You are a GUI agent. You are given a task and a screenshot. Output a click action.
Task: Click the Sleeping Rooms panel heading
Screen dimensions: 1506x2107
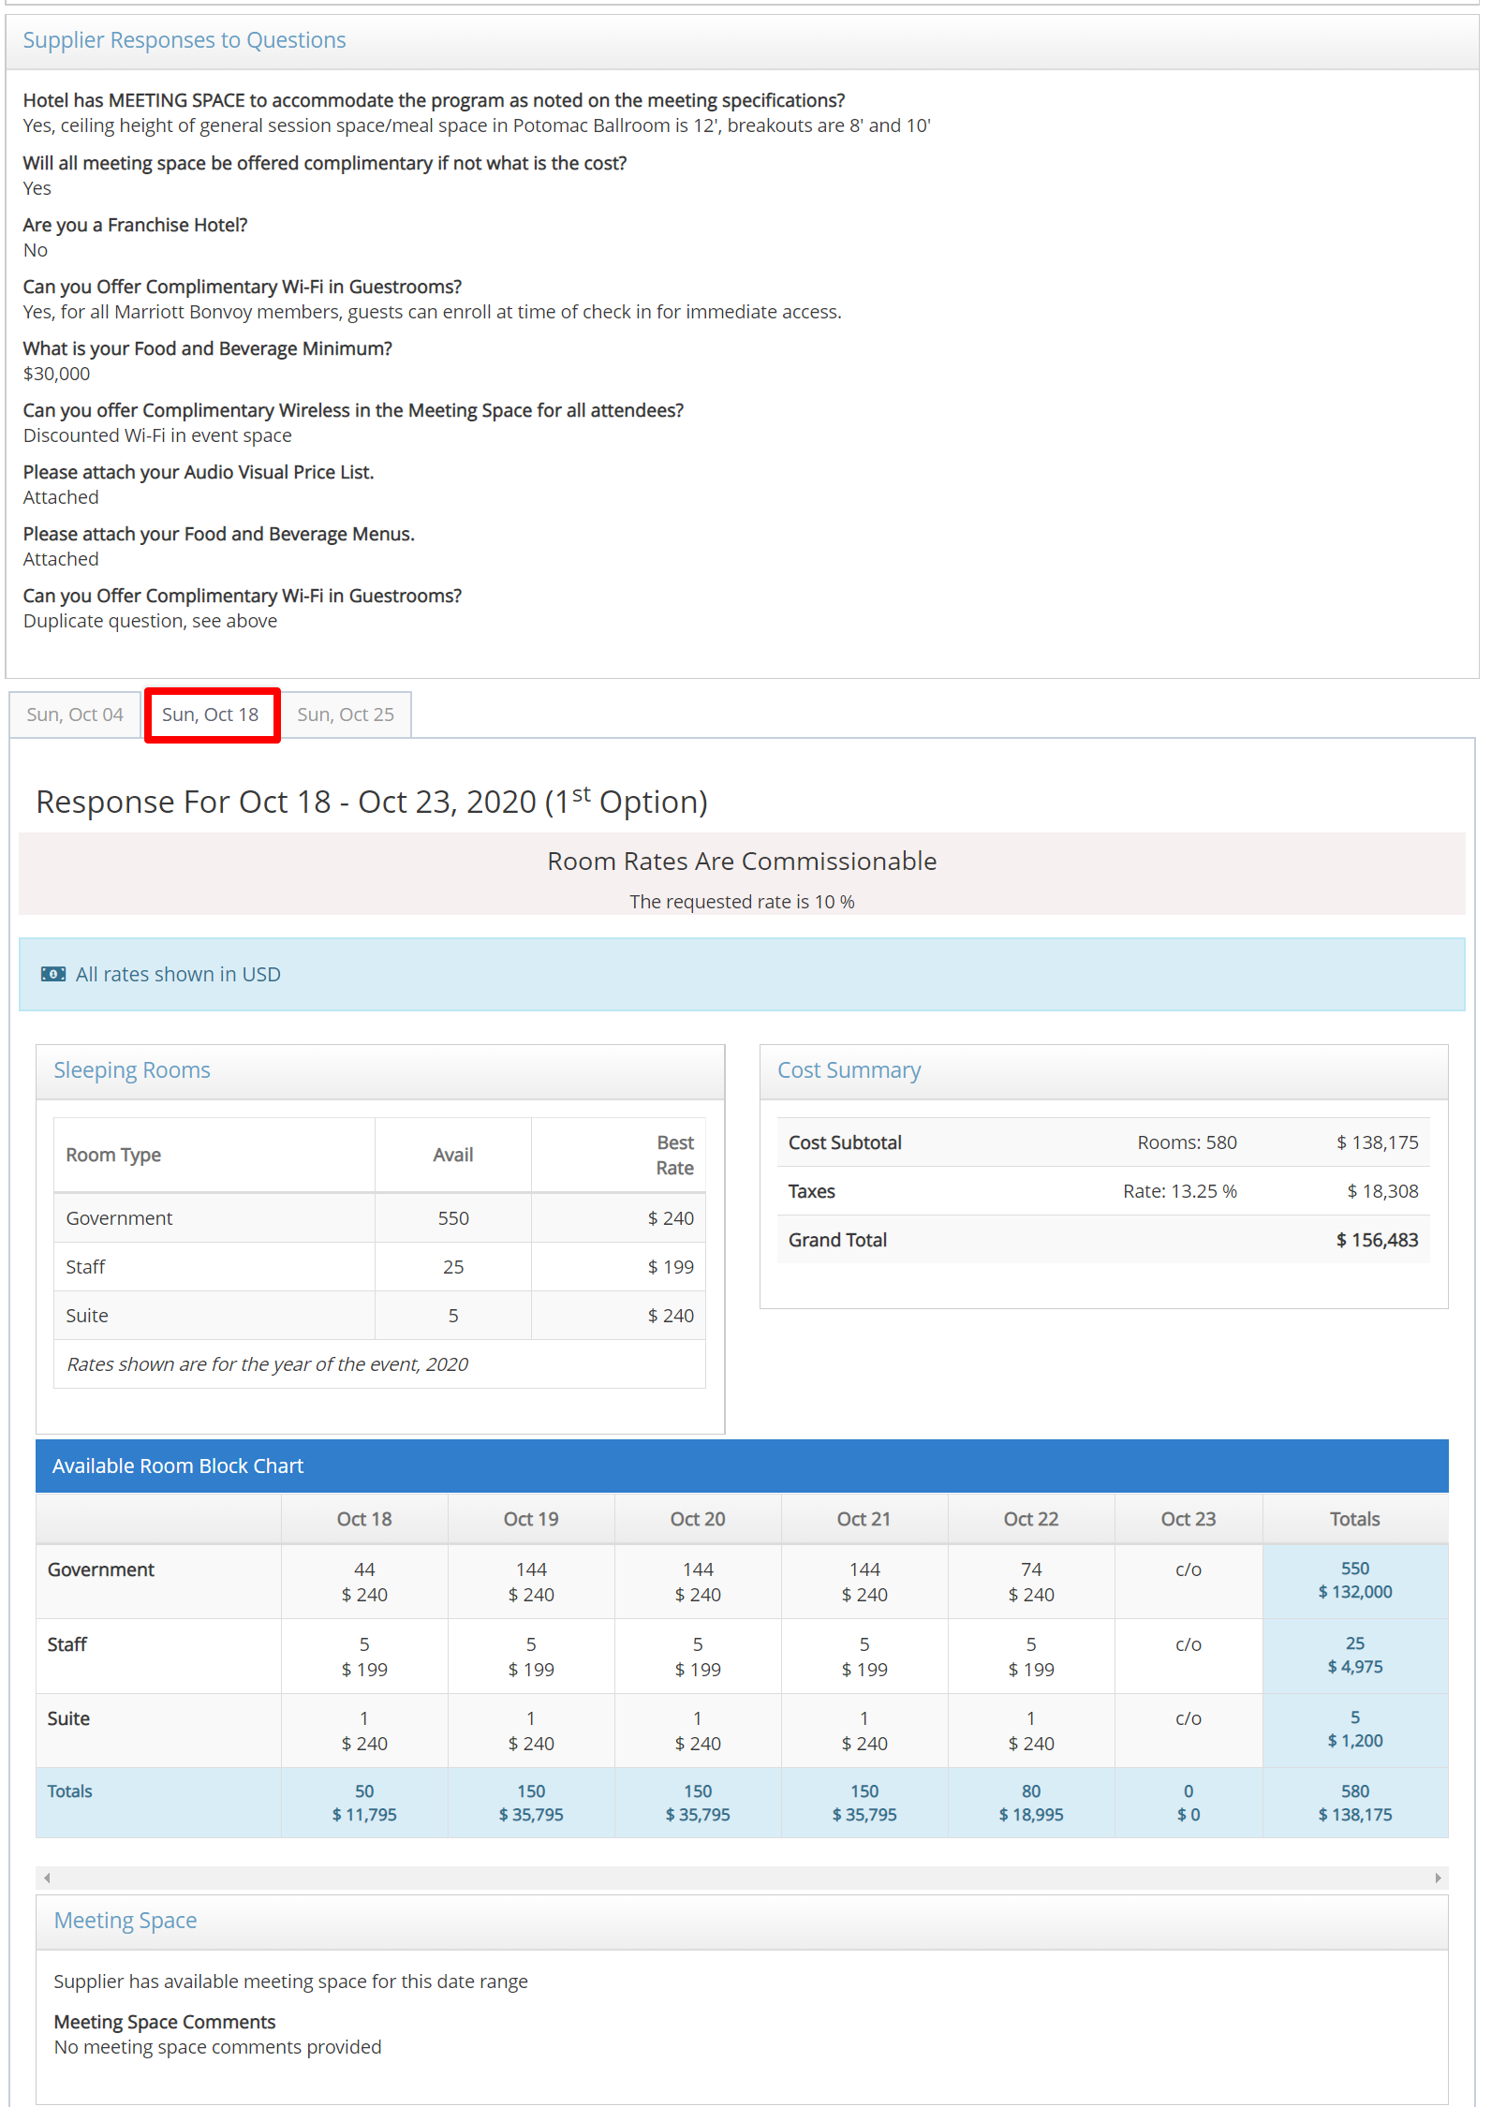[x=132, y=1070]
